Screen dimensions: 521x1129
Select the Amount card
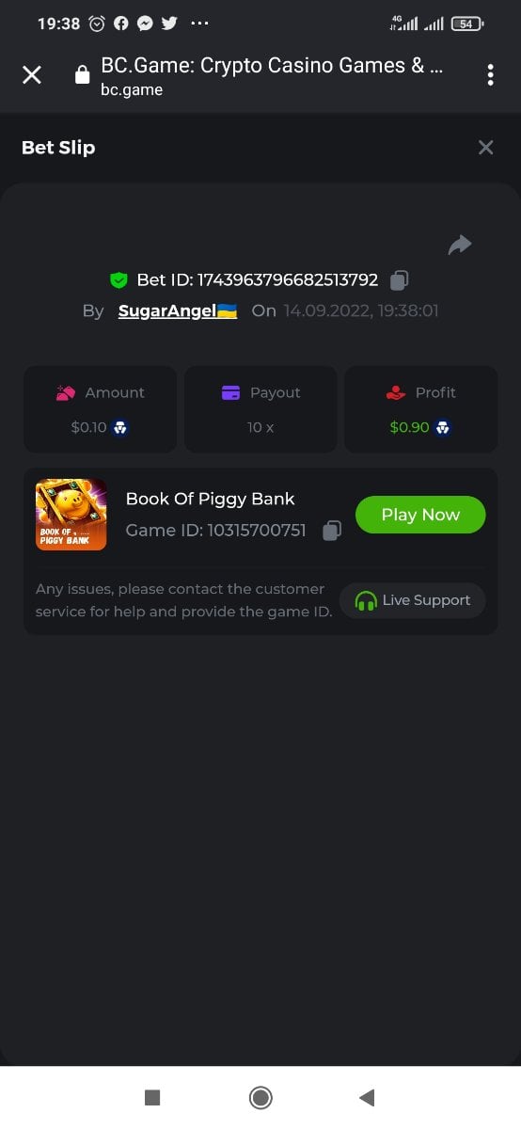pyautogui.click(x=100, y=409)
